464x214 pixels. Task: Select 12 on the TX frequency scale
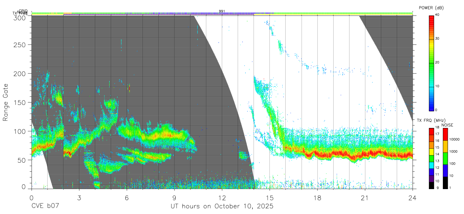pos(437,168)
